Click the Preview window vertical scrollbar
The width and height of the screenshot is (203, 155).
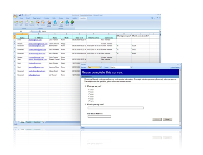(180, 98)
